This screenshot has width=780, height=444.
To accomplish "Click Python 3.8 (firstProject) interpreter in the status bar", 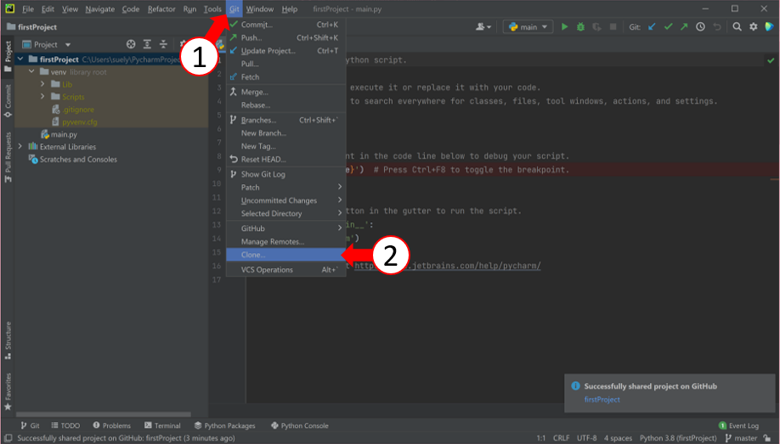I will (677, 438).
